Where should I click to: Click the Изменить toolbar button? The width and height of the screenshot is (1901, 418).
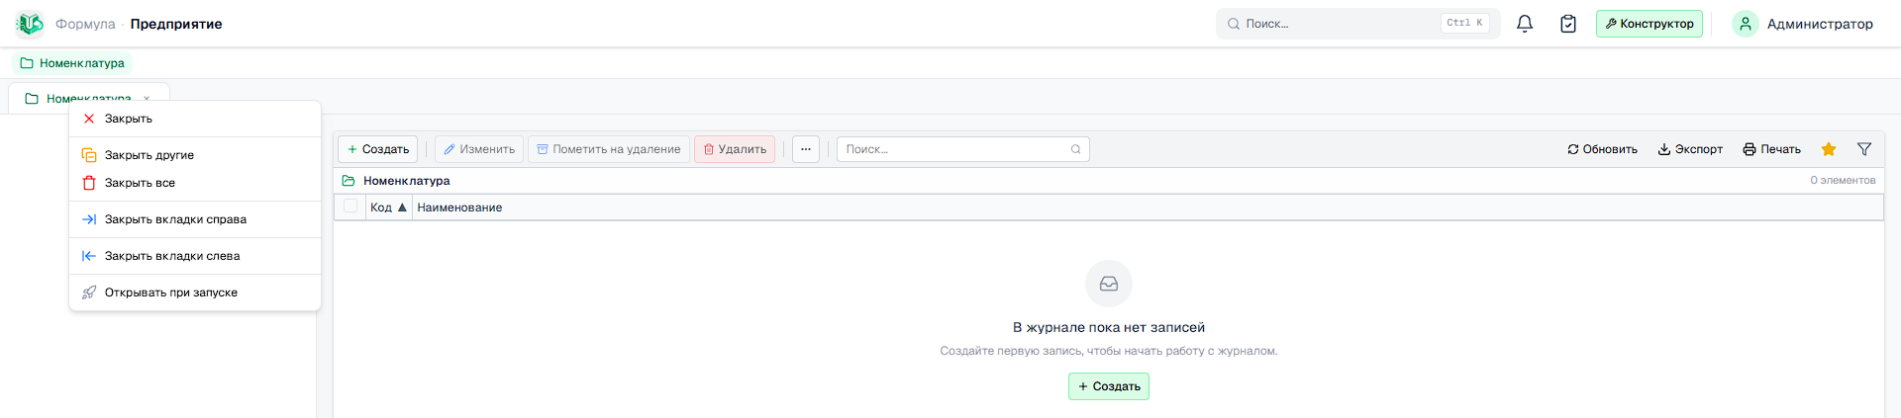click(479, 149)
